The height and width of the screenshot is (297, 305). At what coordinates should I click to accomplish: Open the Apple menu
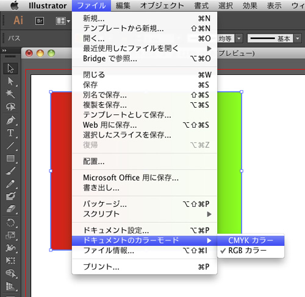coord(14,5)
